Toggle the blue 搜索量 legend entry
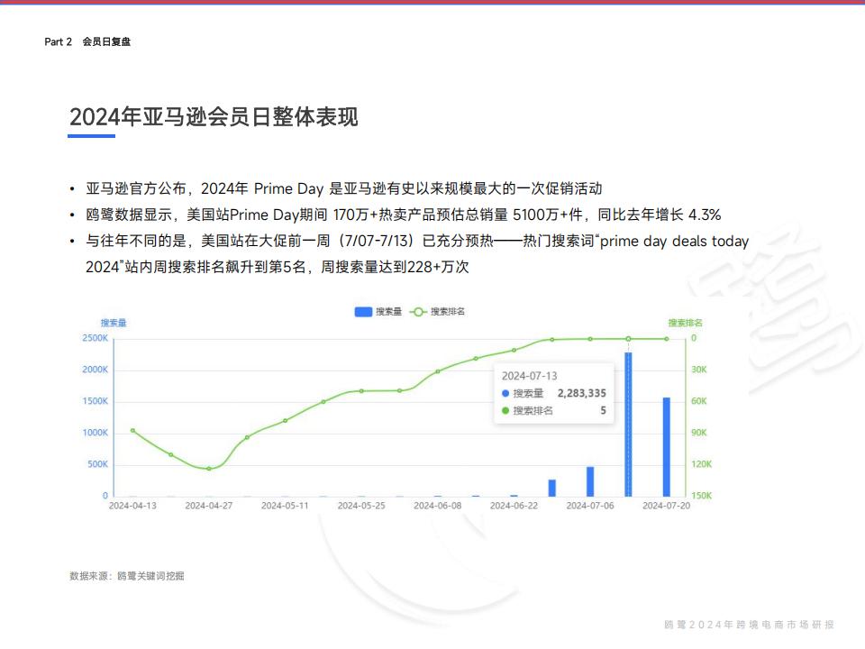 pyautogui.click(x=378, y=312)
